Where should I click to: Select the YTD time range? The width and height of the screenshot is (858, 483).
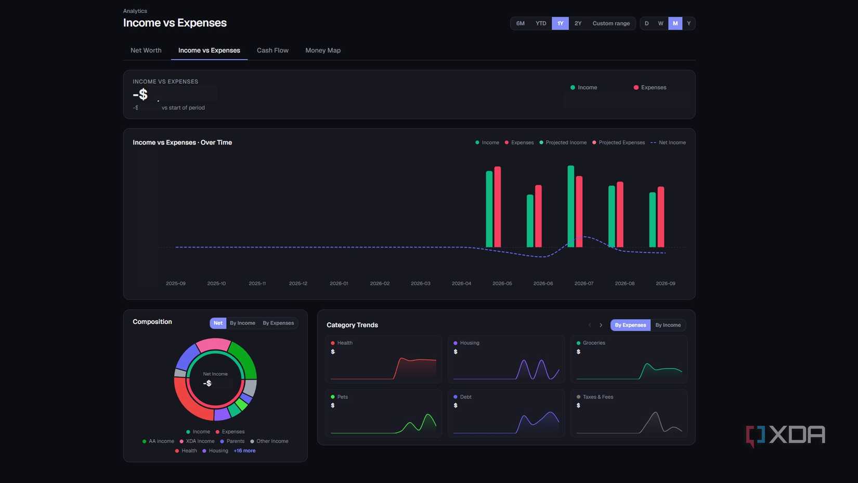(x=541, y=23)
